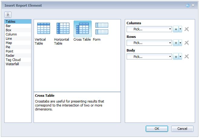199x138 pixels.
Task: Select the Cross Table icon
Action: pyautogui.click(x=82, y=28)
